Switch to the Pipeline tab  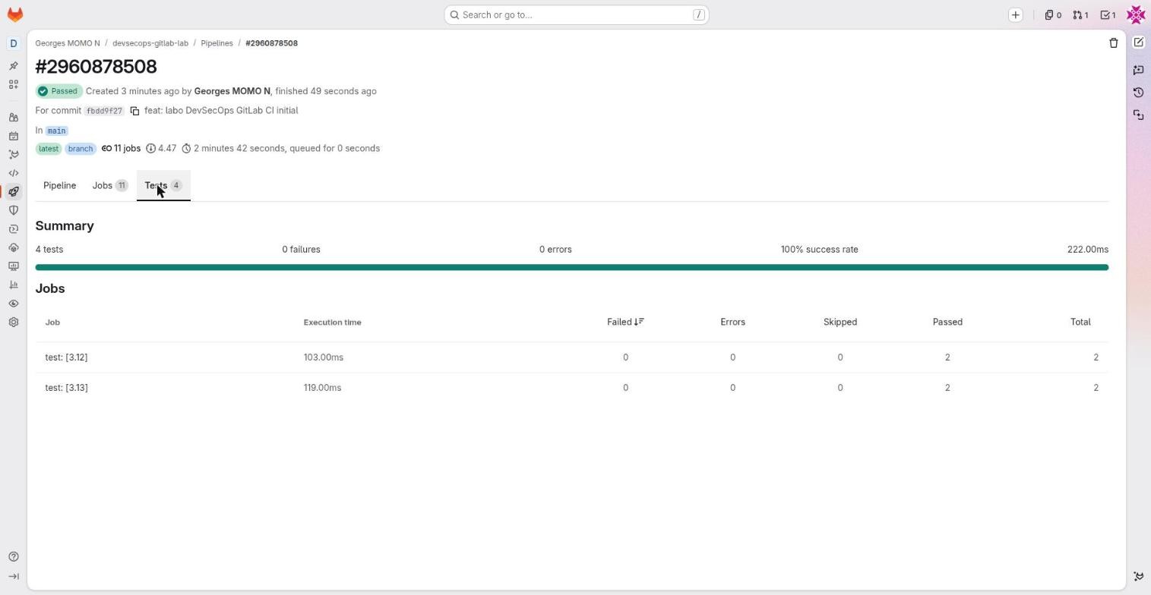[x=59, y=186]
